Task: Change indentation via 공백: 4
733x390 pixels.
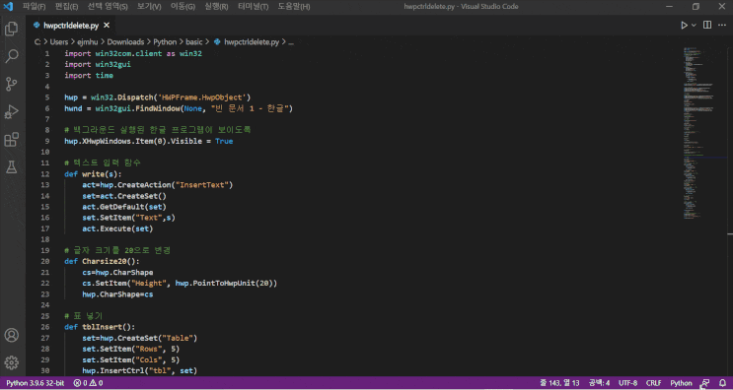Action: pos(599,383)
